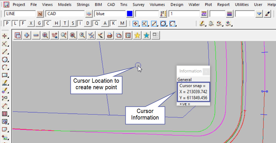The height and width of the screenshot is (143, 276).
Task: Open the Survey menu
Action: 138,5
